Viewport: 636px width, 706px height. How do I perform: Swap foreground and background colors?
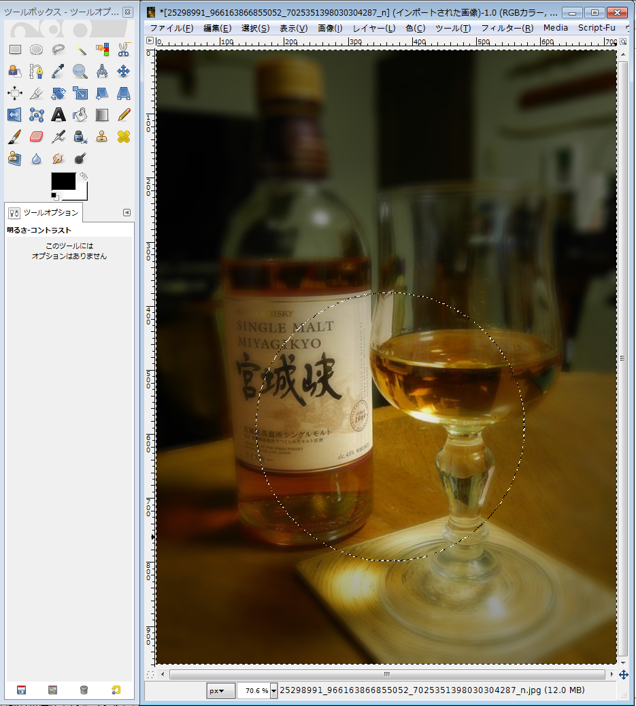pos(84,176)
